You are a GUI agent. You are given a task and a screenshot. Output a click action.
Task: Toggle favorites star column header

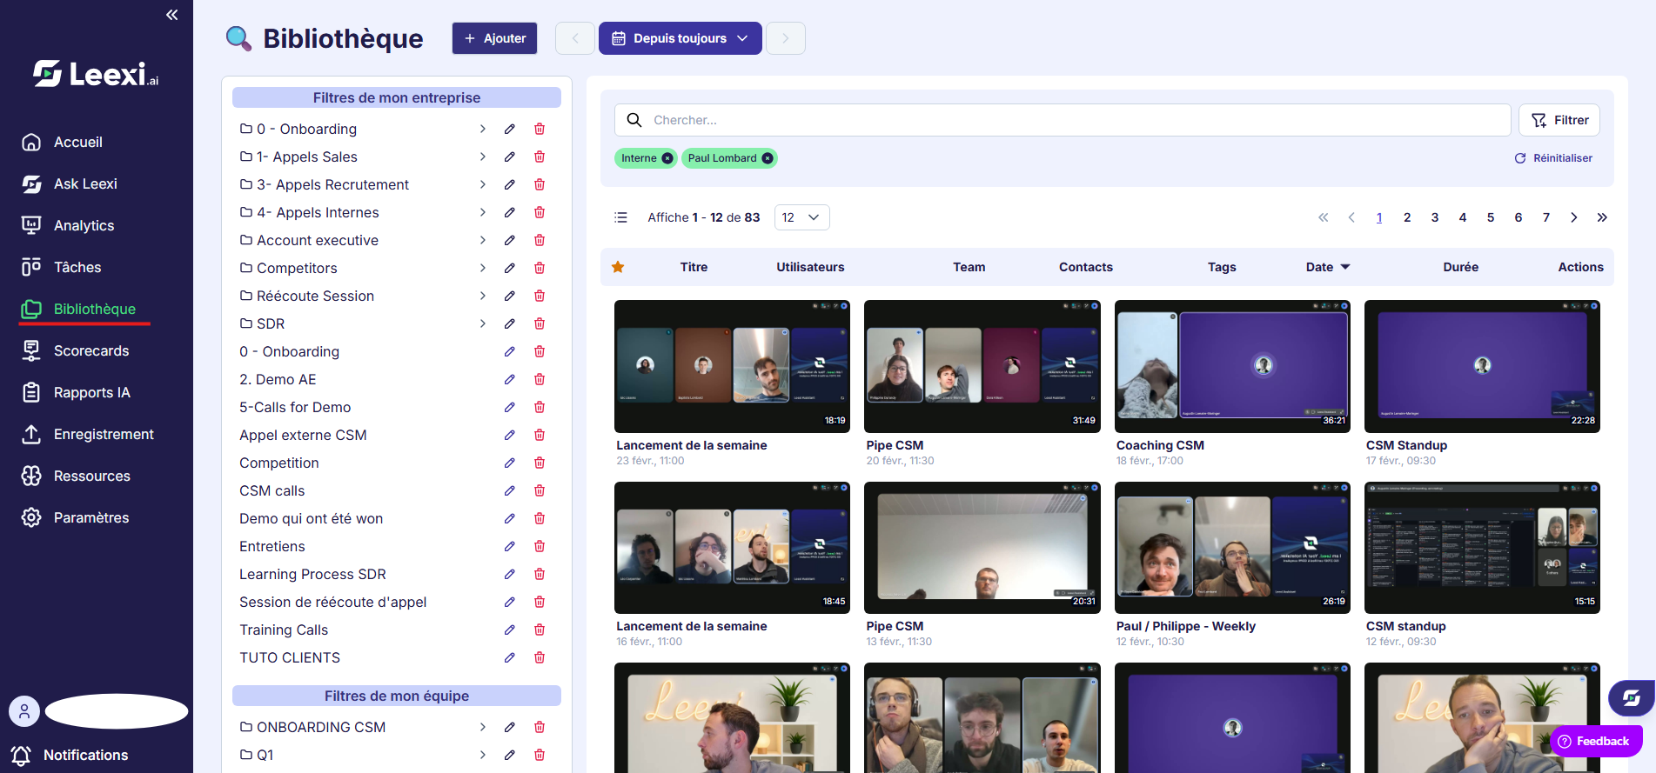click(x=618, y=267)
